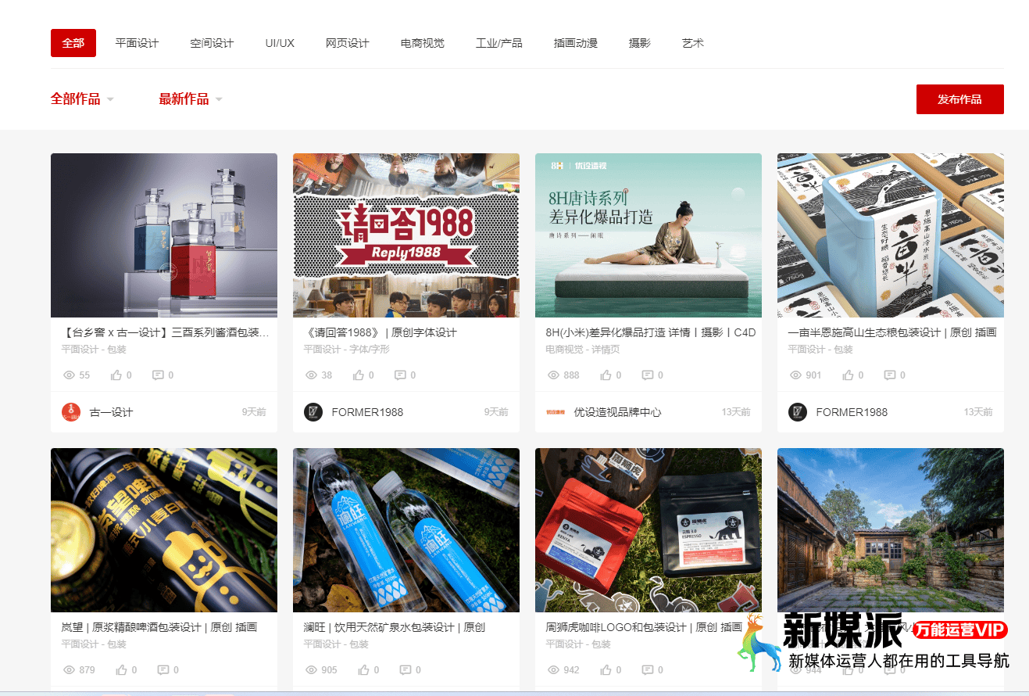Screen dimensions: 1029x696
Task: Click comment icon on 澜旺 water card
Action: (406, 670)
